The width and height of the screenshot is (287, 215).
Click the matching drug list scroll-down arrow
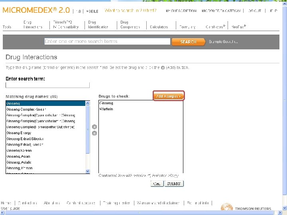coord(87,171)
